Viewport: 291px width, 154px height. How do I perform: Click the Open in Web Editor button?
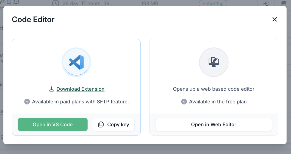(x=214, y=124)
